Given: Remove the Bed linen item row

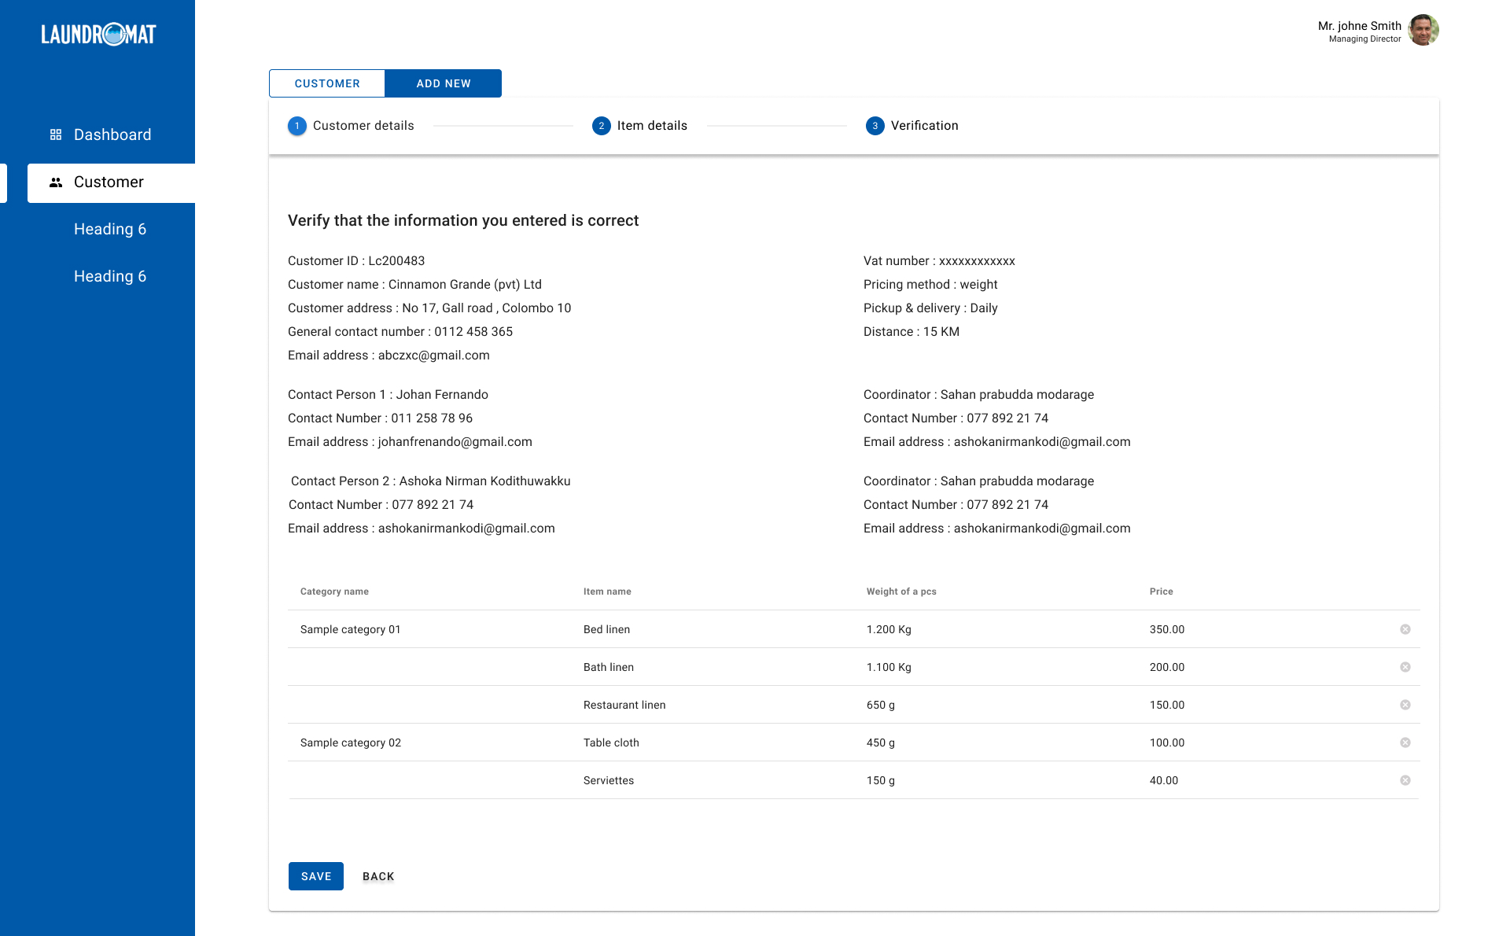Looking at the screenshot, I should click(x=1405, y=629).
